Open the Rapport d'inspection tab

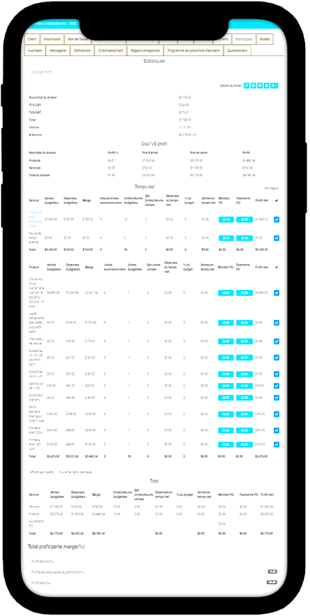144,51
